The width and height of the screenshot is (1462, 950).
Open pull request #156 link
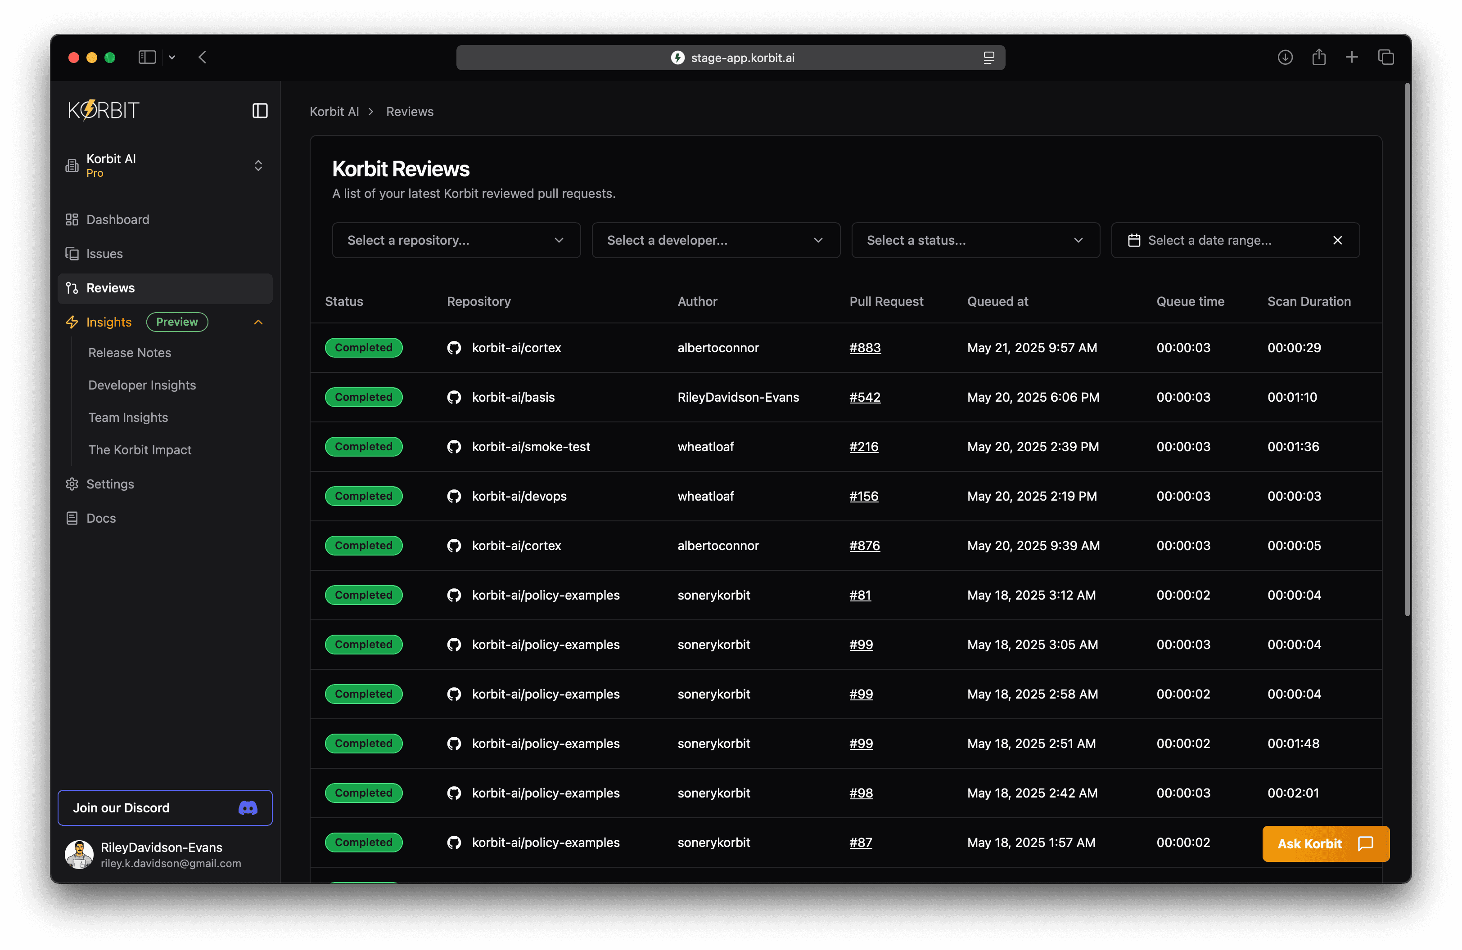[x=864, y=496]
